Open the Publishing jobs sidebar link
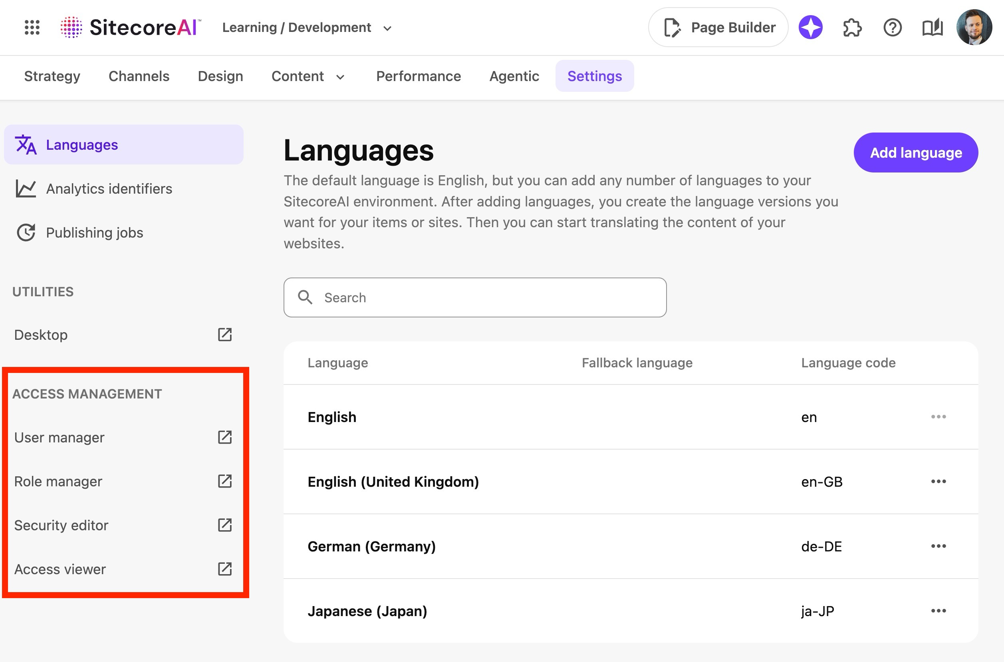The height and width of the screenshot is (662, 1004). click(x=124, y=232)
